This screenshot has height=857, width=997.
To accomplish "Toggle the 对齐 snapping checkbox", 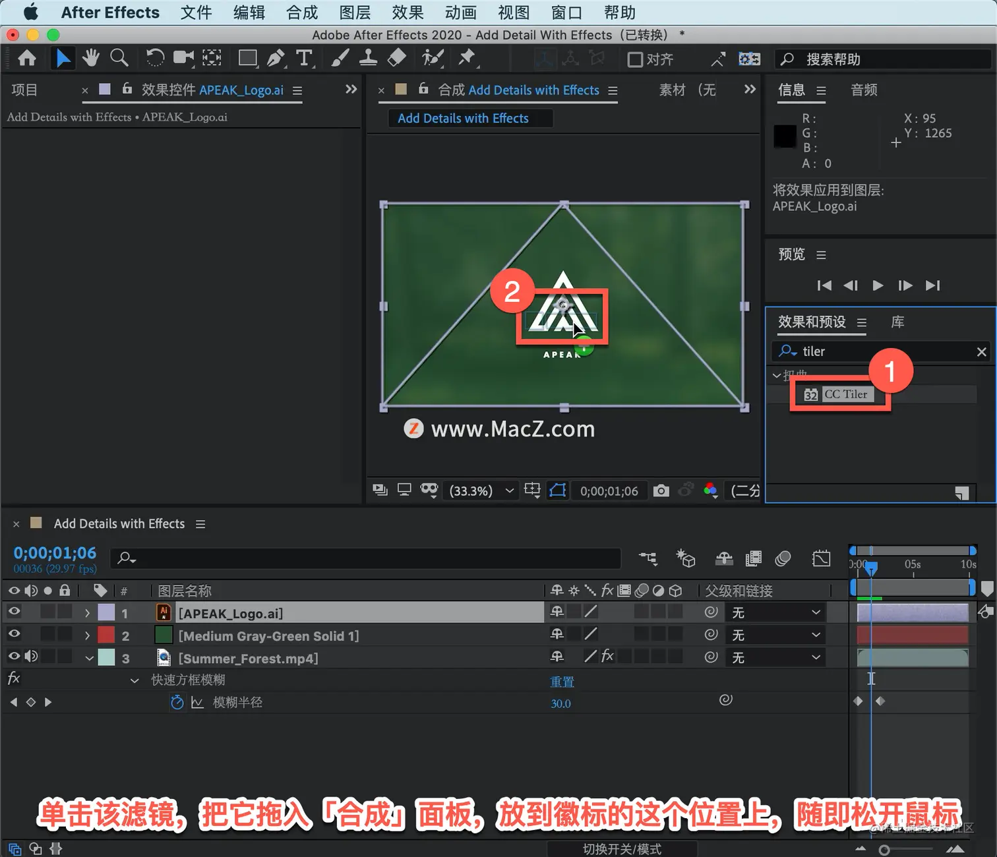I will pyautogui.click(x=635, y=59).
